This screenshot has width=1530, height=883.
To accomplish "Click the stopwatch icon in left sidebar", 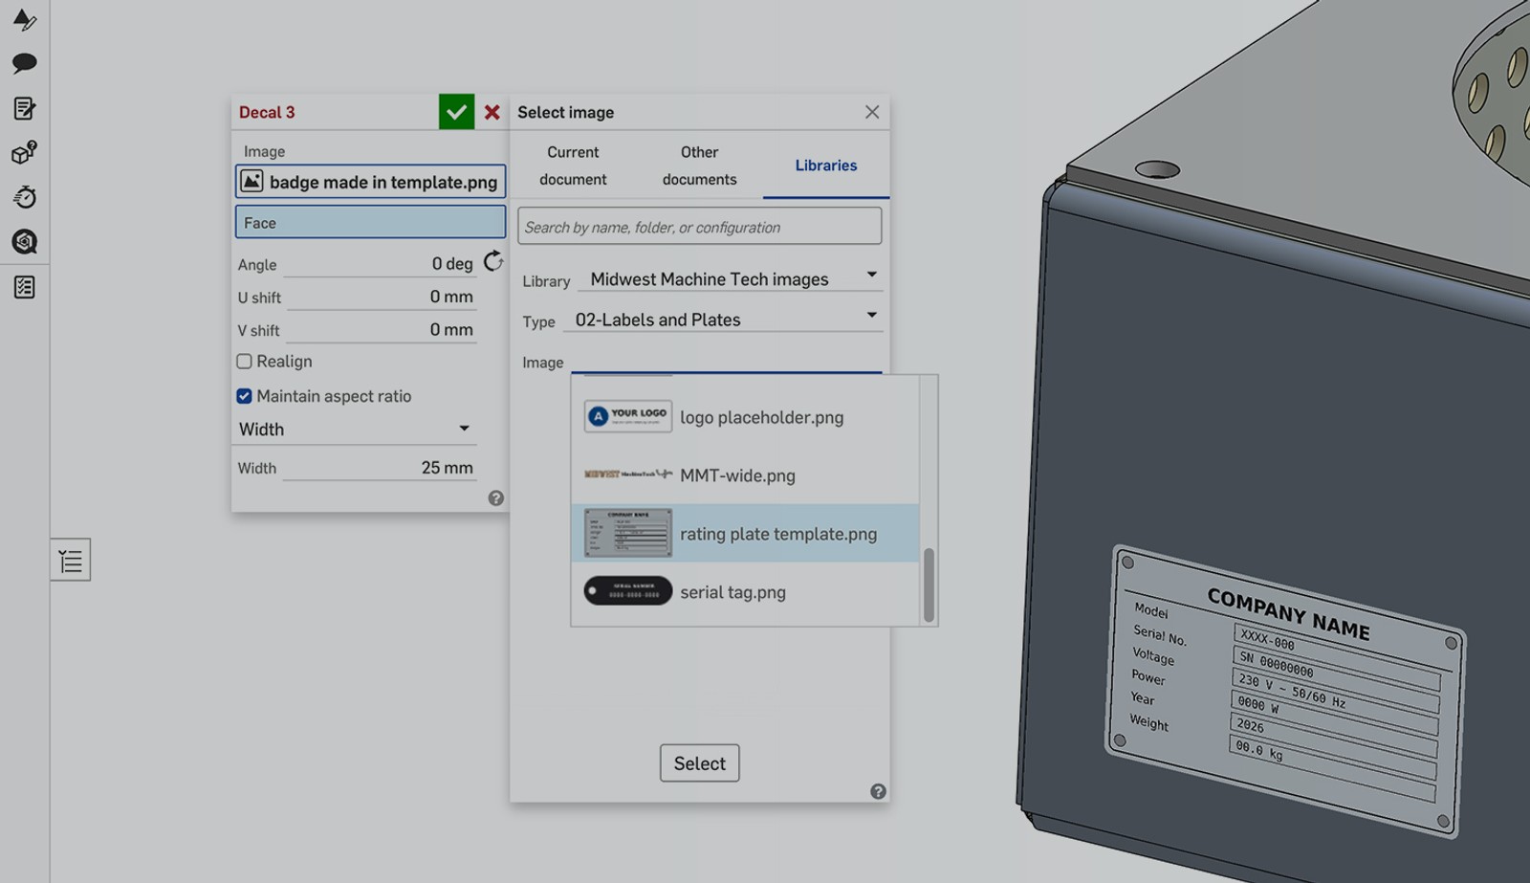I will (25, 197).
